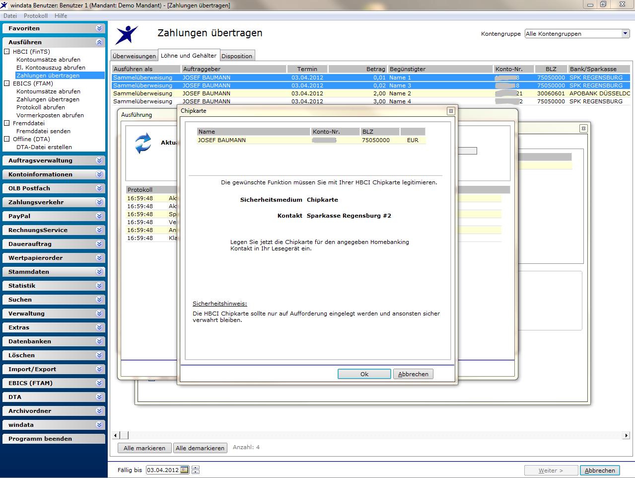The image size is (635, 478).
Task: Expand the Favoriten sidebar section
Action: (x=99, y=28)
